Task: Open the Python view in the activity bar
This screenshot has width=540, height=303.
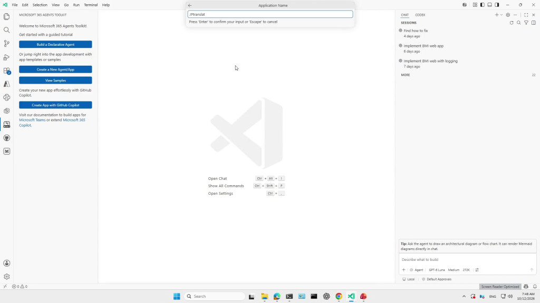Action: 6,97
